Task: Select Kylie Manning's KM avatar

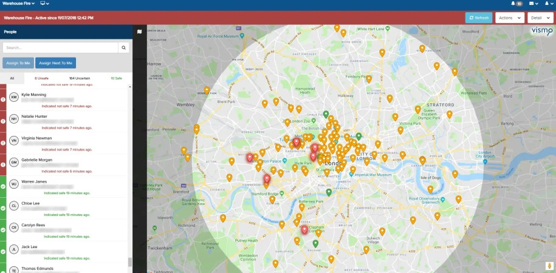Action: point(14,97)
